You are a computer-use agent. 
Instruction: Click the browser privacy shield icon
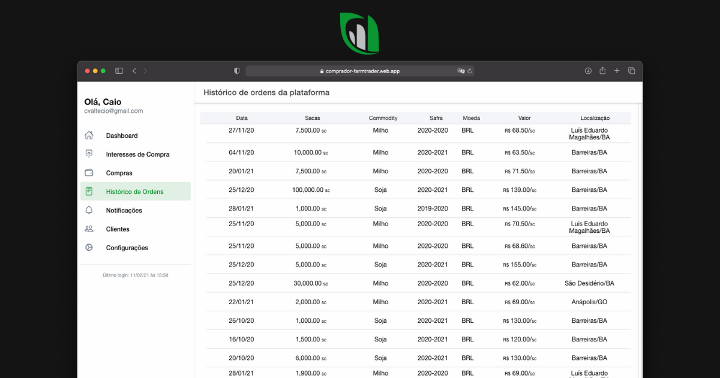(236, 70)
